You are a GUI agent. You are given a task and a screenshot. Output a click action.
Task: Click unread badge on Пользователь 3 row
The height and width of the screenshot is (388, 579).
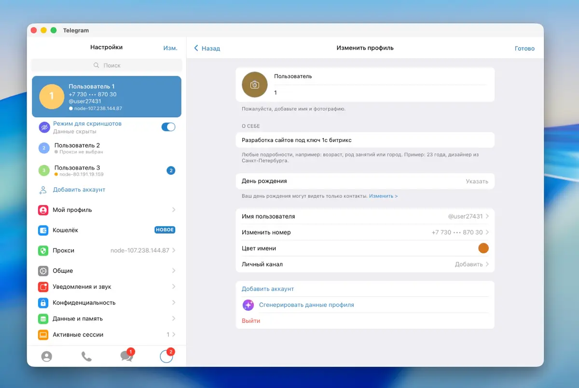(171, 170)
